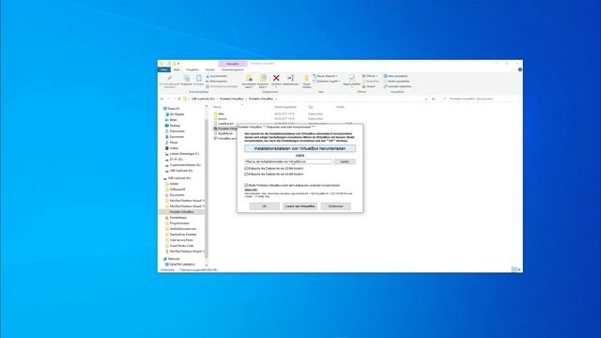Select ReadMe.txt in the file list
Viewport: 601px width, 338px height.
coord(223,133)
